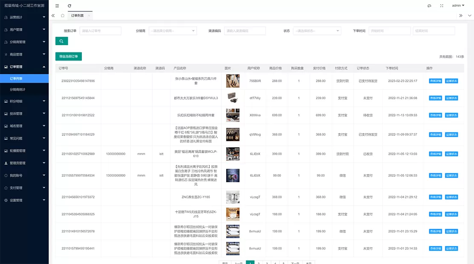
Task: Collapse the sidebar with the hamburger icon
Action: pyautogui.click(x=57, y=5)
